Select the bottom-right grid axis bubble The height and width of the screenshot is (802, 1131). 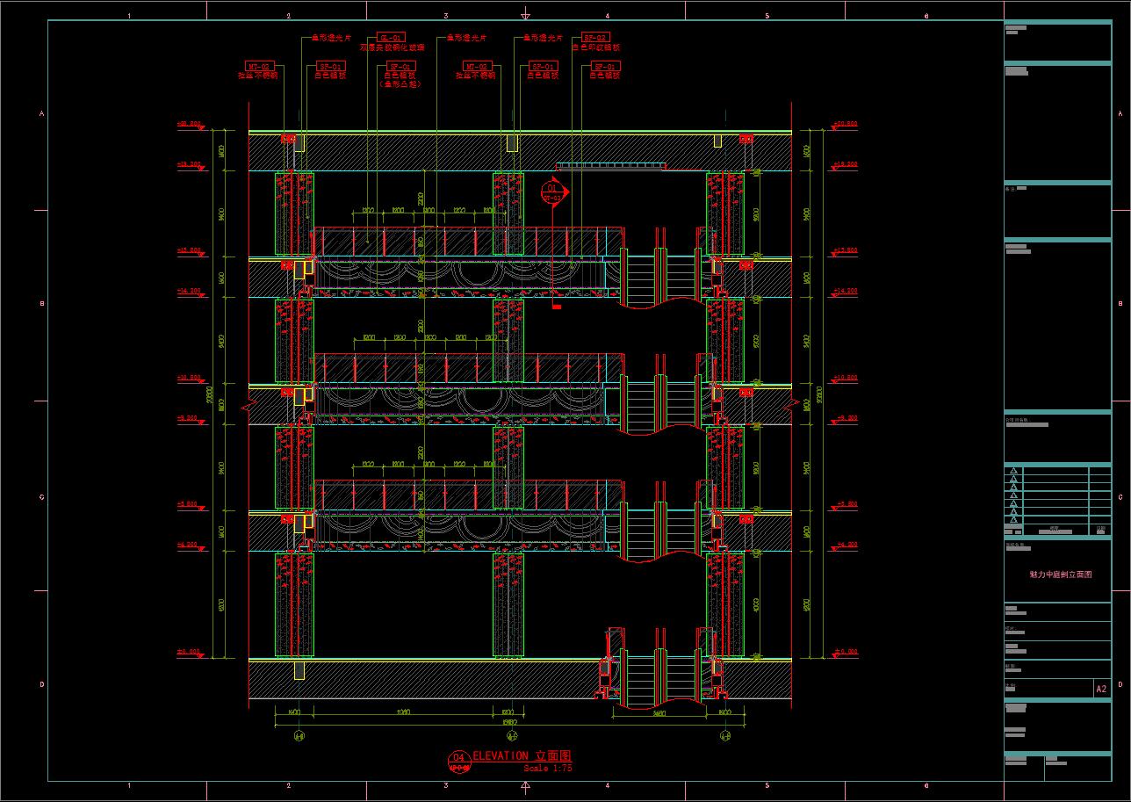pos(725,736)
